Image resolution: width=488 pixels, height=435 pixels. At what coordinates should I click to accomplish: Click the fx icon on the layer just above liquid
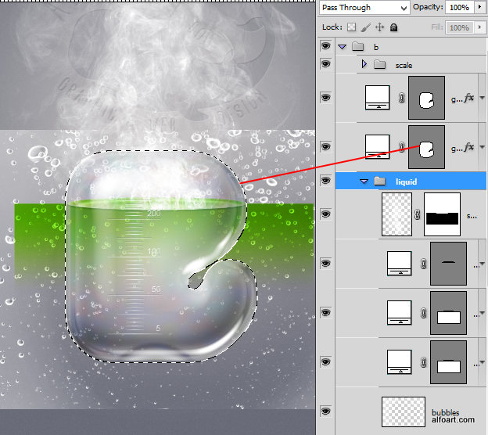coord(468,147)
